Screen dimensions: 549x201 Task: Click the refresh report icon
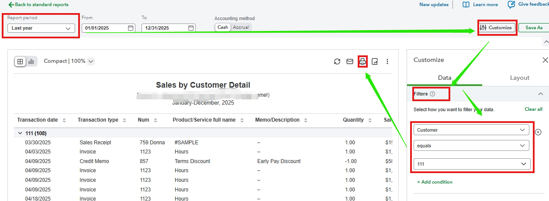coord(337,61)
